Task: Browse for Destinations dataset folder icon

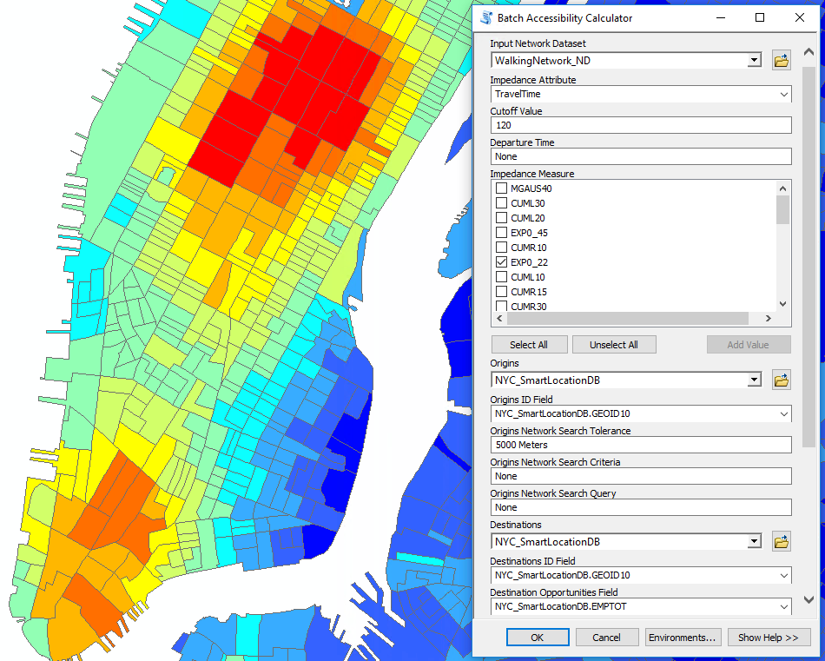Action: [782, 541]
